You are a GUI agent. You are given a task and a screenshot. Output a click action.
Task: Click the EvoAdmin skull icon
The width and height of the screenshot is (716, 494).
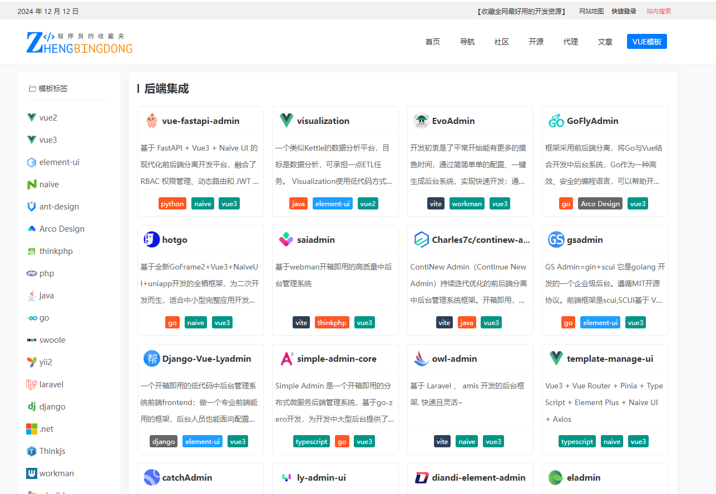click(x=421, y=121)
